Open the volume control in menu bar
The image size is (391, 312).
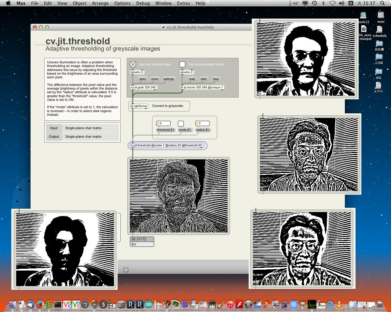click(x=342, y=3)
